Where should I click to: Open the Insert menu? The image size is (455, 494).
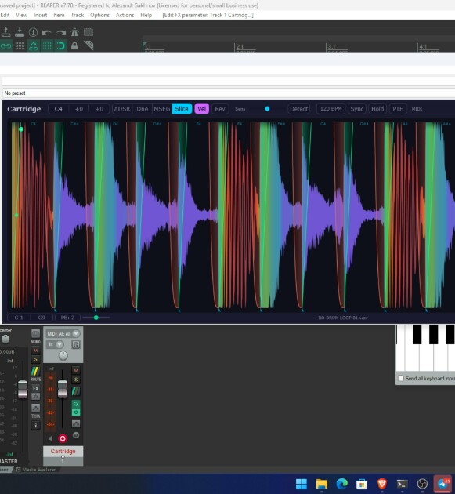(x=41, y=15)
